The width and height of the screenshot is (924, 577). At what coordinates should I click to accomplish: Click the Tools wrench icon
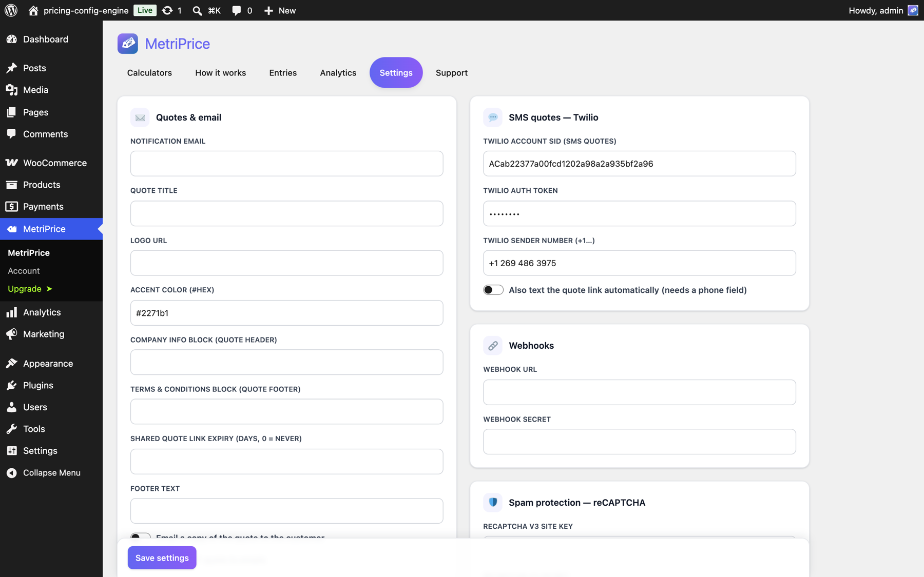12,429
